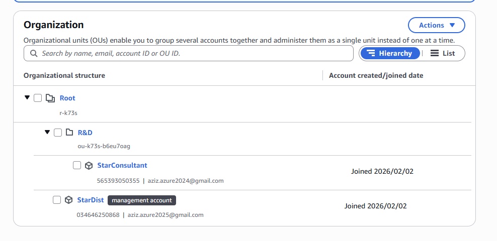Click the List view lines icon
Viewport: 497px width, 241px height.
[x=435, y=53]
